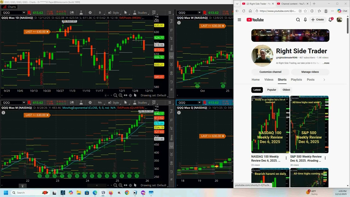Switch to channel Playlists tab
This screenshot has height=197, width=350.
coord(296,80)
